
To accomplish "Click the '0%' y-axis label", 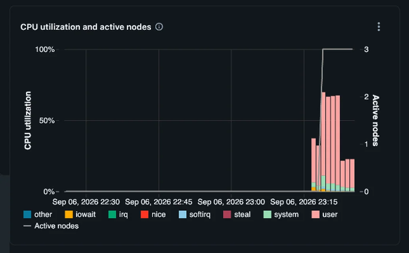I will [x=49, y=192].
